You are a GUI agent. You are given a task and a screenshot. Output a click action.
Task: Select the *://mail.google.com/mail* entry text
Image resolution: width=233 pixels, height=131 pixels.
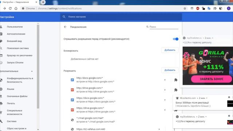90,118
